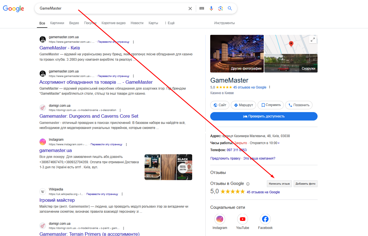Image resolution: width=368 pixels, height=236 pixels.
Task: Open options for Dungeons and Caverns result
Action: click(120, 110)
